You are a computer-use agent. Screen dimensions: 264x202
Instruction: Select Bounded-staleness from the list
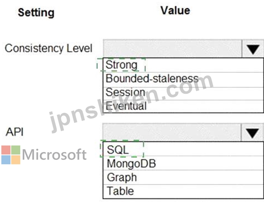pos(183,80)
